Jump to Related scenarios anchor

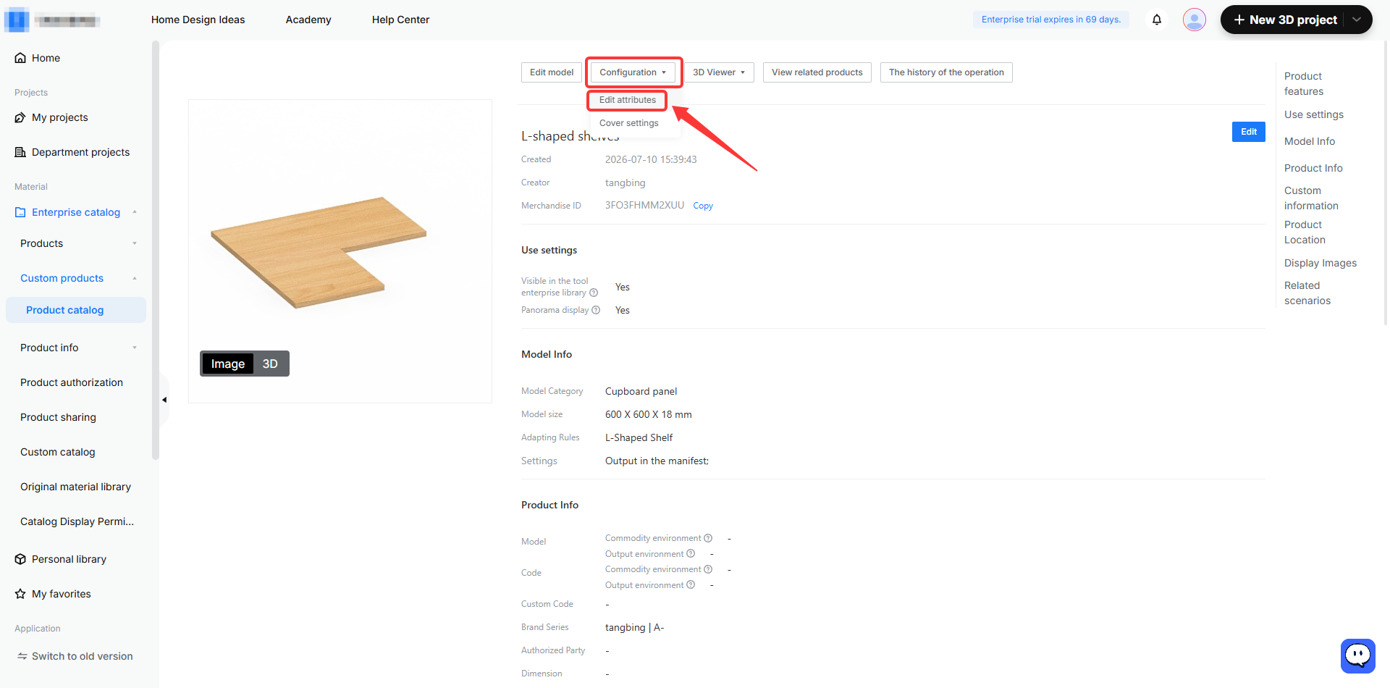(1307, 293)
